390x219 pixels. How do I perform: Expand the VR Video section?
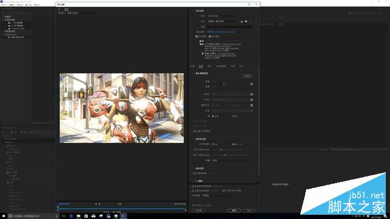coord(193,181)
